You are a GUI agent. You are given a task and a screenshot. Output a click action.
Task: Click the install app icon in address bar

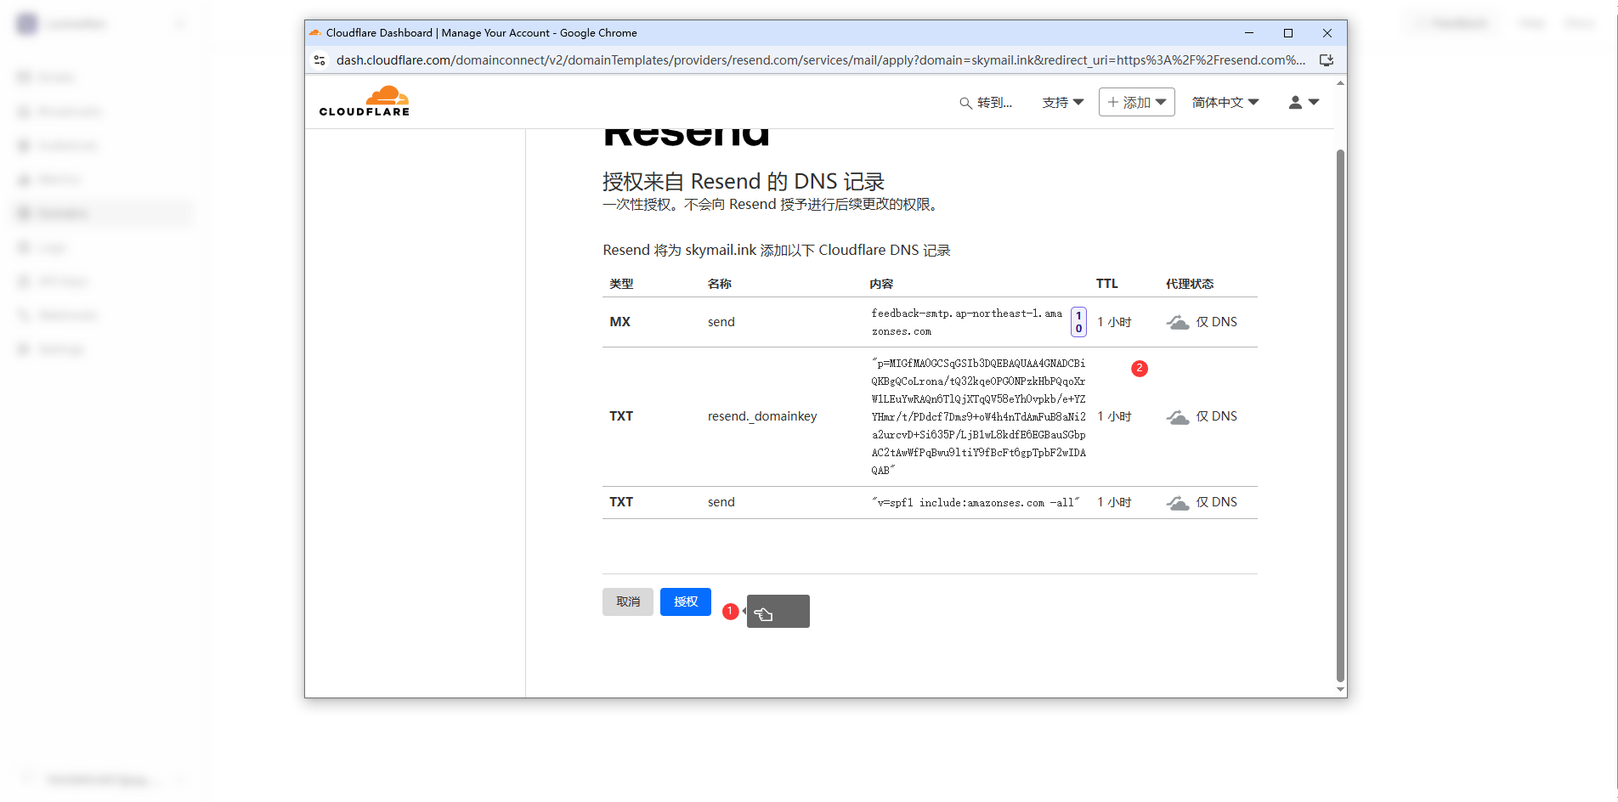[1326, 60]
